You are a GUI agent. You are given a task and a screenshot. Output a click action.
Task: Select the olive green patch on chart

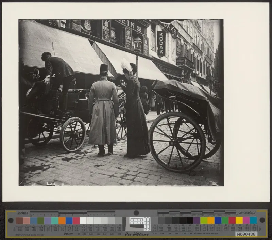coord(40,221)
